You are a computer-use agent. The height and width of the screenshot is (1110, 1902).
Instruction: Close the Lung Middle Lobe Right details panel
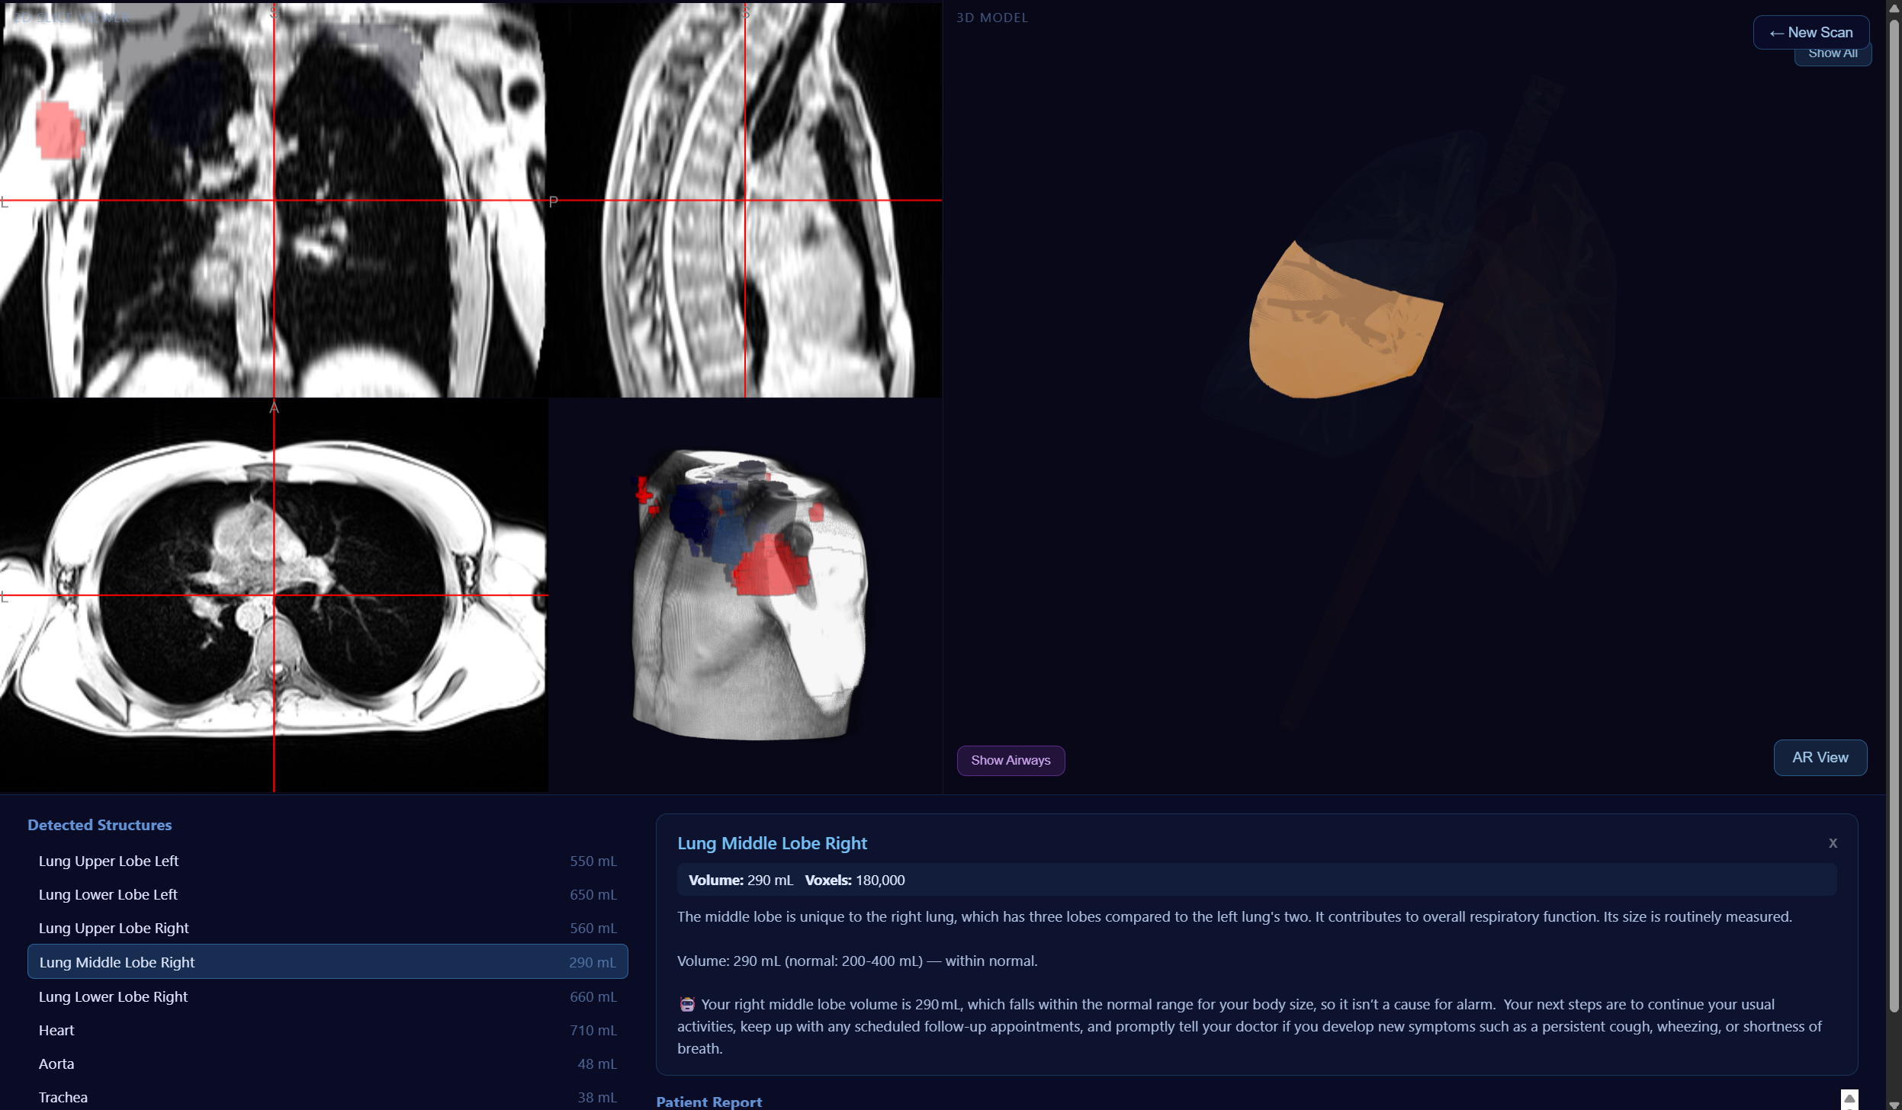(x=1832, y=842)
